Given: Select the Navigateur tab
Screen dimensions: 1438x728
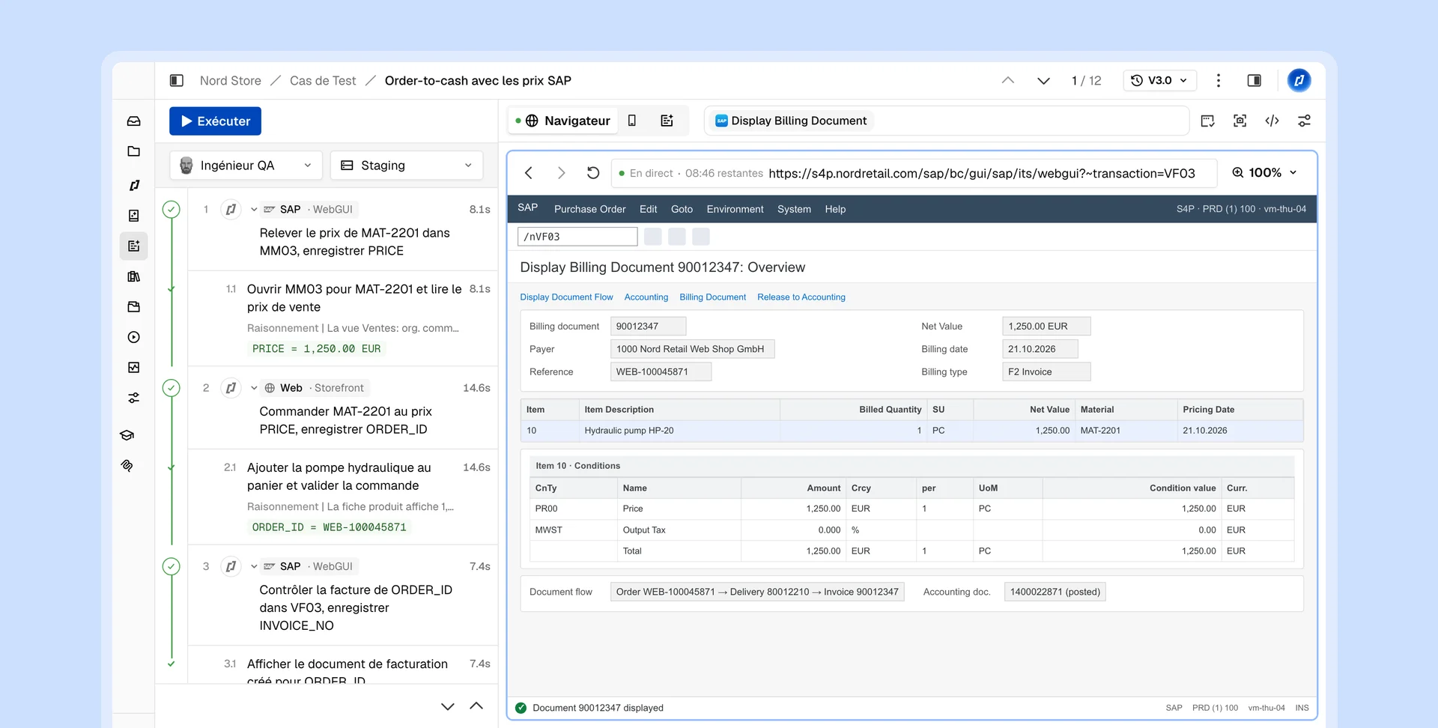Looking at the screenshot, I should [563, 121].
